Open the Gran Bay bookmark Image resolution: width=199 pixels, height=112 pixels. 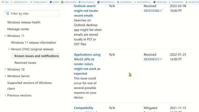(x=192, y=2)
